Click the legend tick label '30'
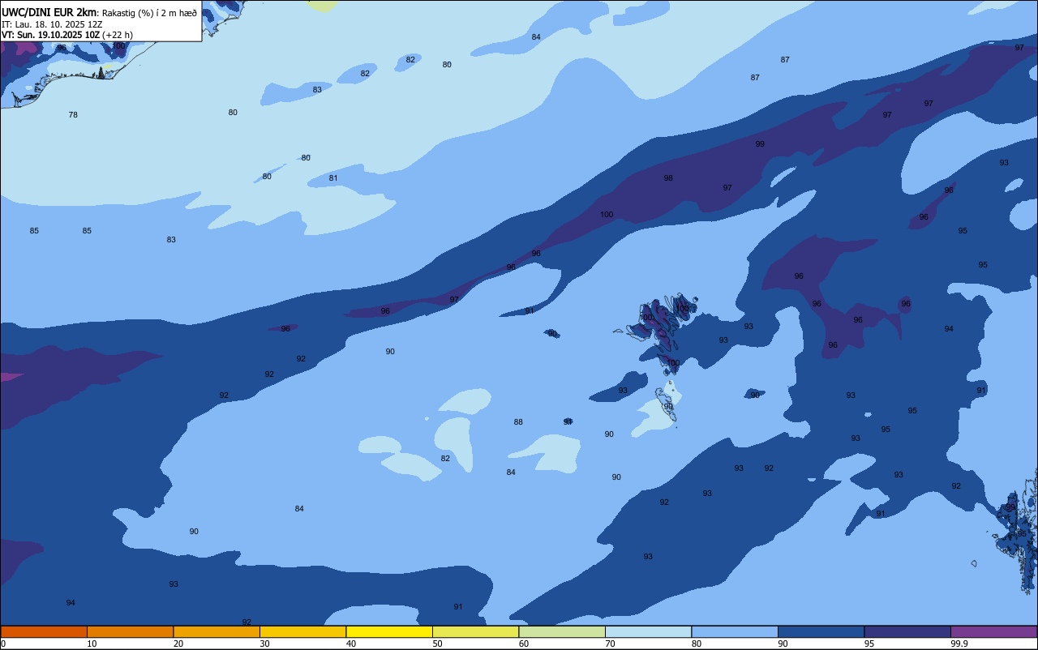1038x650 pixels. 264,644
